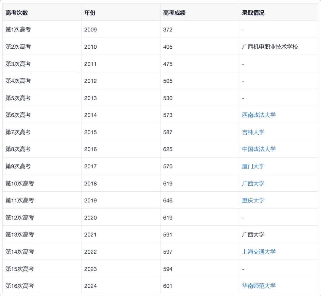The height and width of the screenshot is (296, 321).
Task: Open the 吉林大学 link
Action: [253, 132]
